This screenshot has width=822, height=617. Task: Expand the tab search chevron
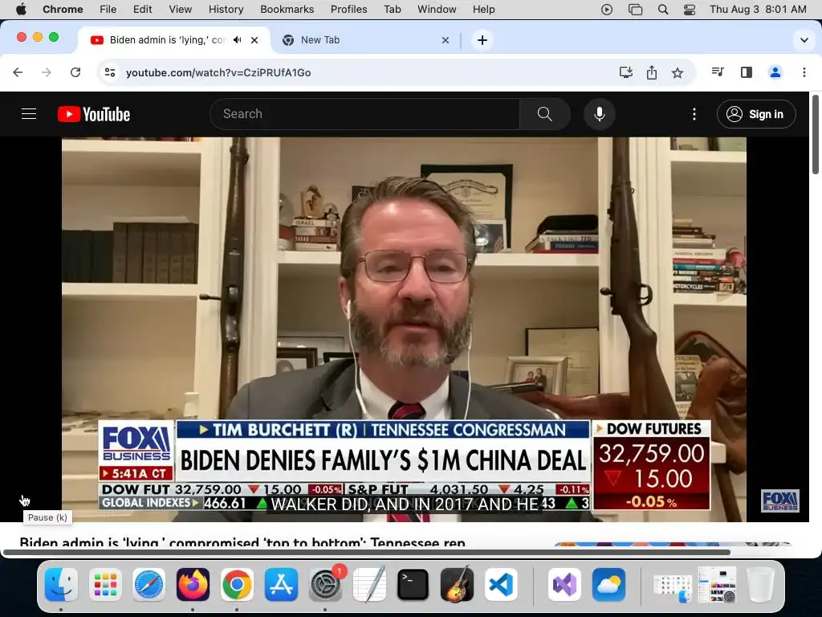[x=804, y=40]
